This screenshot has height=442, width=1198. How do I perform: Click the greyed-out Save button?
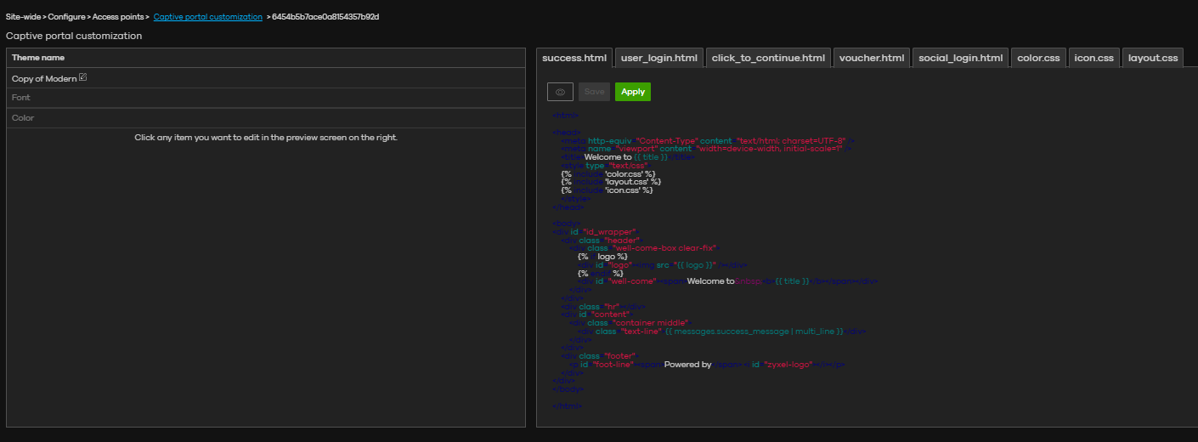[x=595, y=92]
